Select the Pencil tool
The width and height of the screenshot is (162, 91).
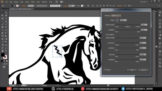[x=6, y=24]
